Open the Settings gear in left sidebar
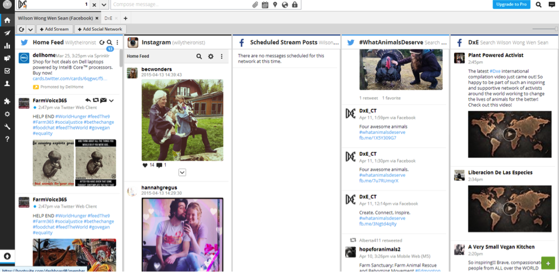The width and height of the screenshot is (559, 272). pos(7,114)
